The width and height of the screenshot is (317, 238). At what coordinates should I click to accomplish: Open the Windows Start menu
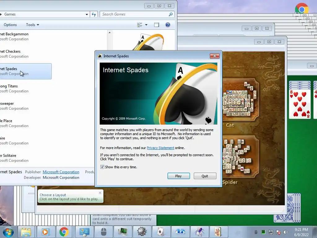[x=8, y=232]
